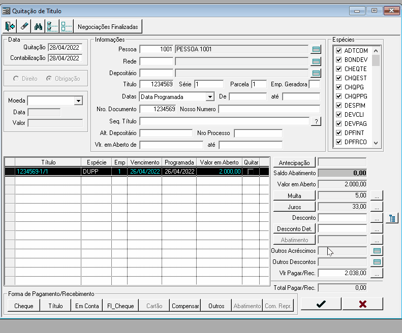Click the binoculars search icon

coord(38,26)
